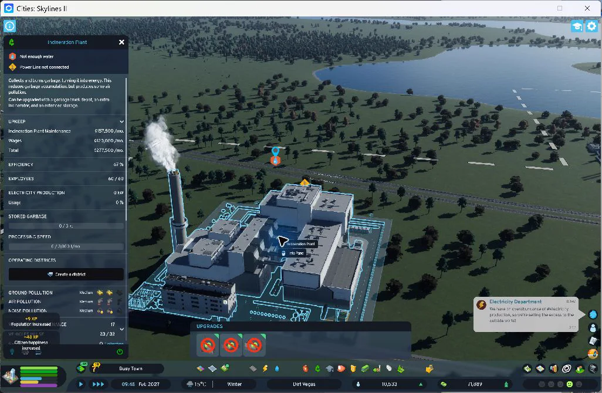
Task: Open the Parks & Recreation icon
Action: pos(377,368)
